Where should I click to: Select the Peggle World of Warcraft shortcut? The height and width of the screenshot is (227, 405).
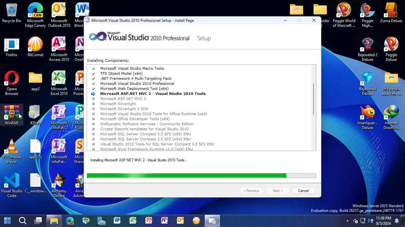coord(344,15)
